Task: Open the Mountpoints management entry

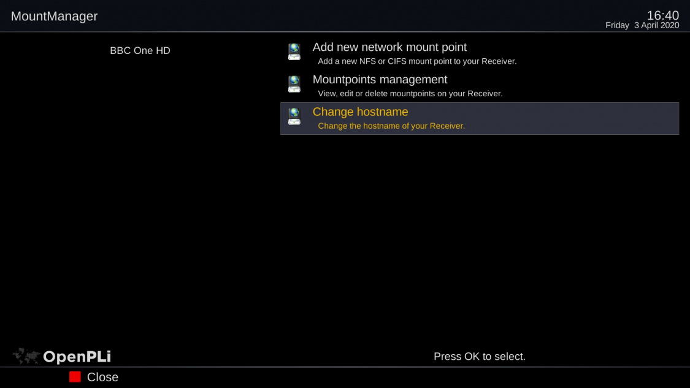Action: pyautogui.click(x=380, y=80)
